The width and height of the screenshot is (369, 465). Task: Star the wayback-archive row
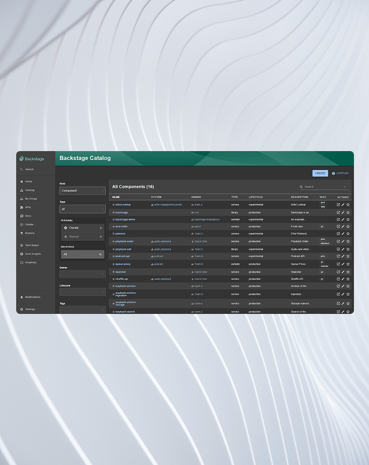click(x=348, y=286)
